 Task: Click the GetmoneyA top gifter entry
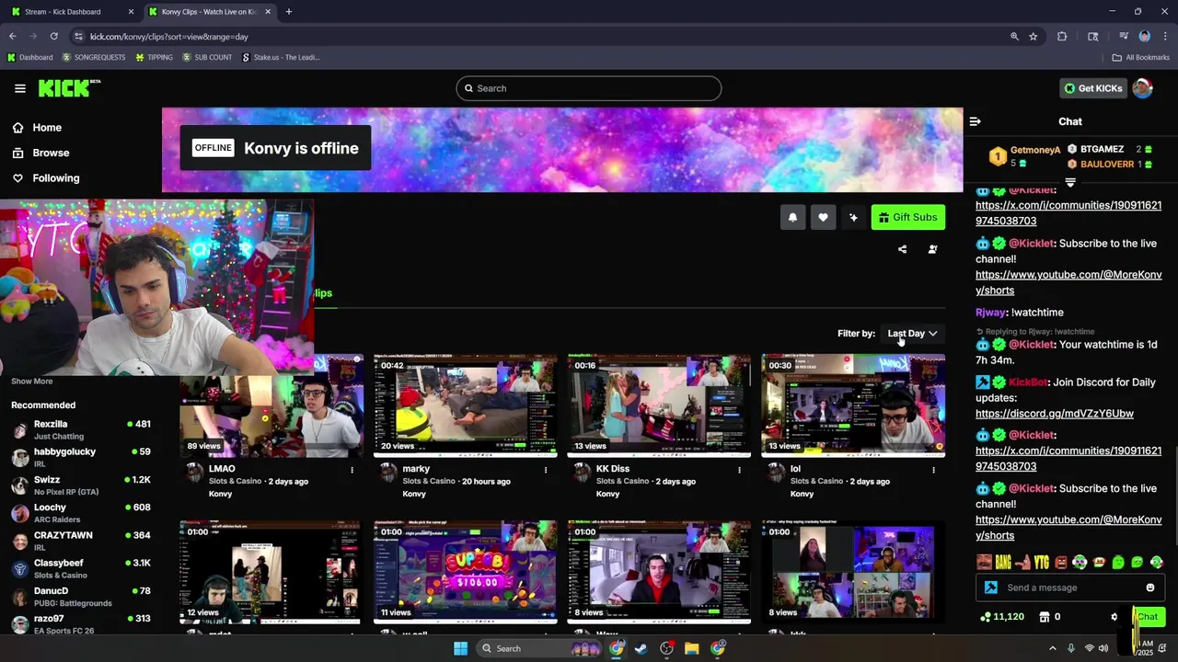[1024, 156]
